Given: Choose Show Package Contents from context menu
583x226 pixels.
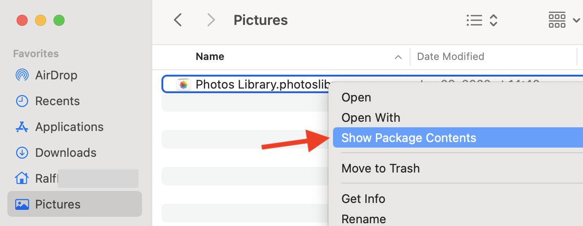Looking at the screenshot, I should coord(409,137).
